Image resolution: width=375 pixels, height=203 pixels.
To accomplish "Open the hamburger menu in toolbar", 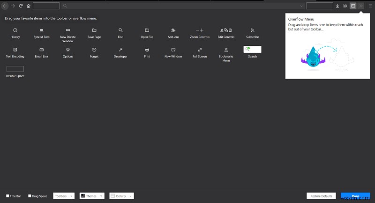I will pyautogui.click(x=369, y=6).
